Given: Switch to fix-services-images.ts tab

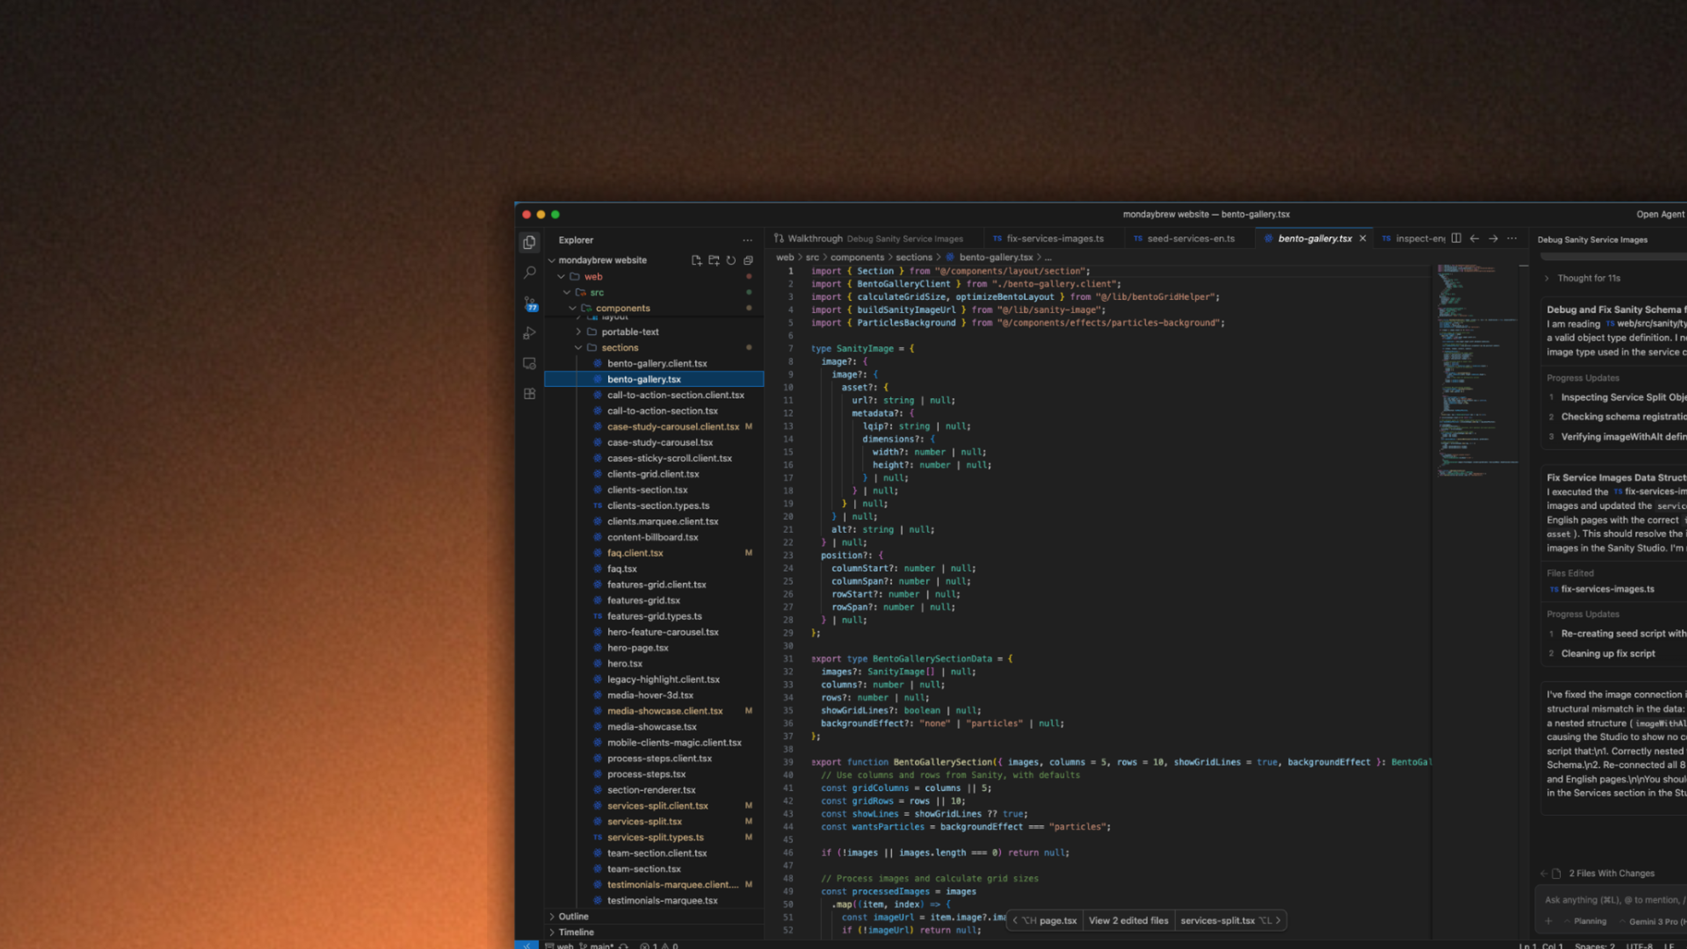Looking at the screenshot, I should (x=1054, y=239).
